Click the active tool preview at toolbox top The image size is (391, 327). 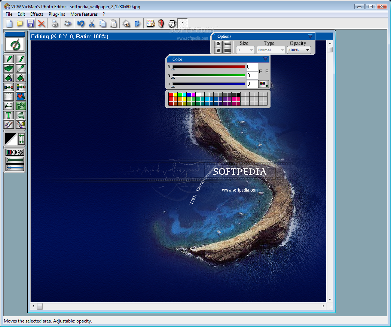[x=15, y=45]
